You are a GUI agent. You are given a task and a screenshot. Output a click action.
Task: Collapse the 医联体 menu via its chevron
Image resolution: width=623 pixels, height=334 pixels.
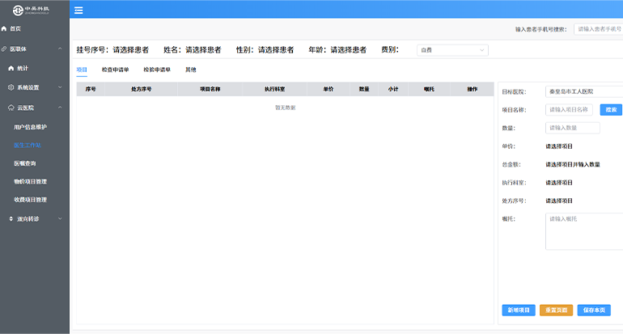(x=60, y=49)
